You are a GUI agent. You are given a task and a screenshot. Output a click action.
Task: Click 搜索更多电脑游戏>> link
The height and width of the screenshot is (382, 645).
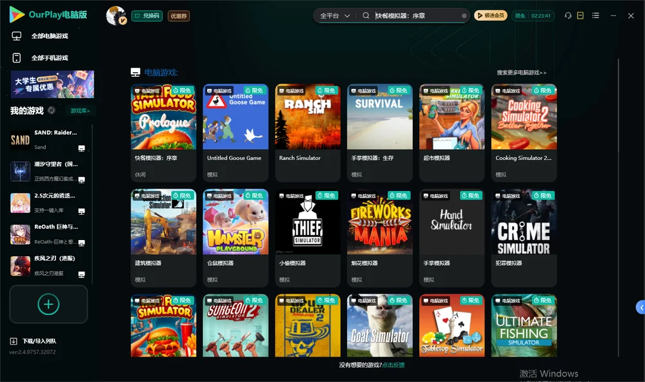tap(521, 73)
